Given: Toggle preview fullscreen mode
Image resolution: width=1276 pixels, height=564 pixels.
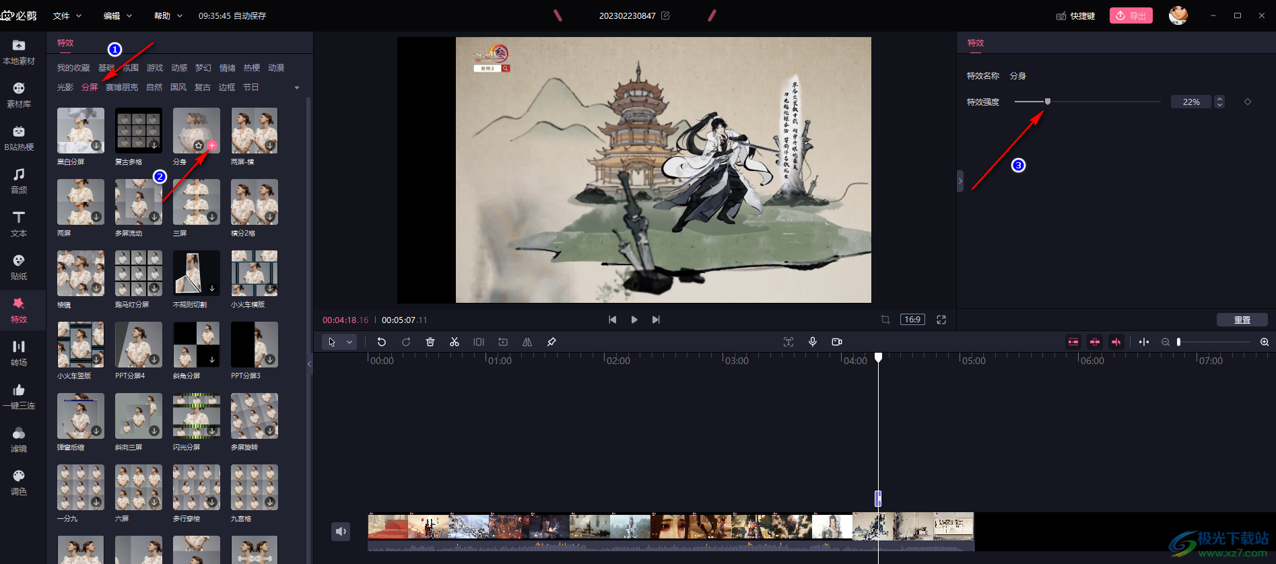Looking at the screenshot, I should point(941,320).
